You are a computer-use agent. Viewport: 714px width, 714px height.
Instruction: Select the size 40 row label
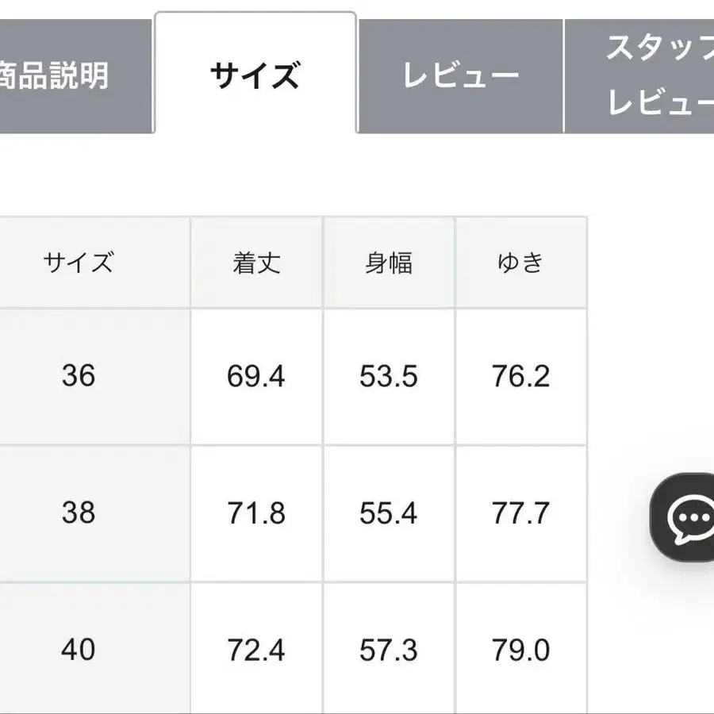(79, 651)
